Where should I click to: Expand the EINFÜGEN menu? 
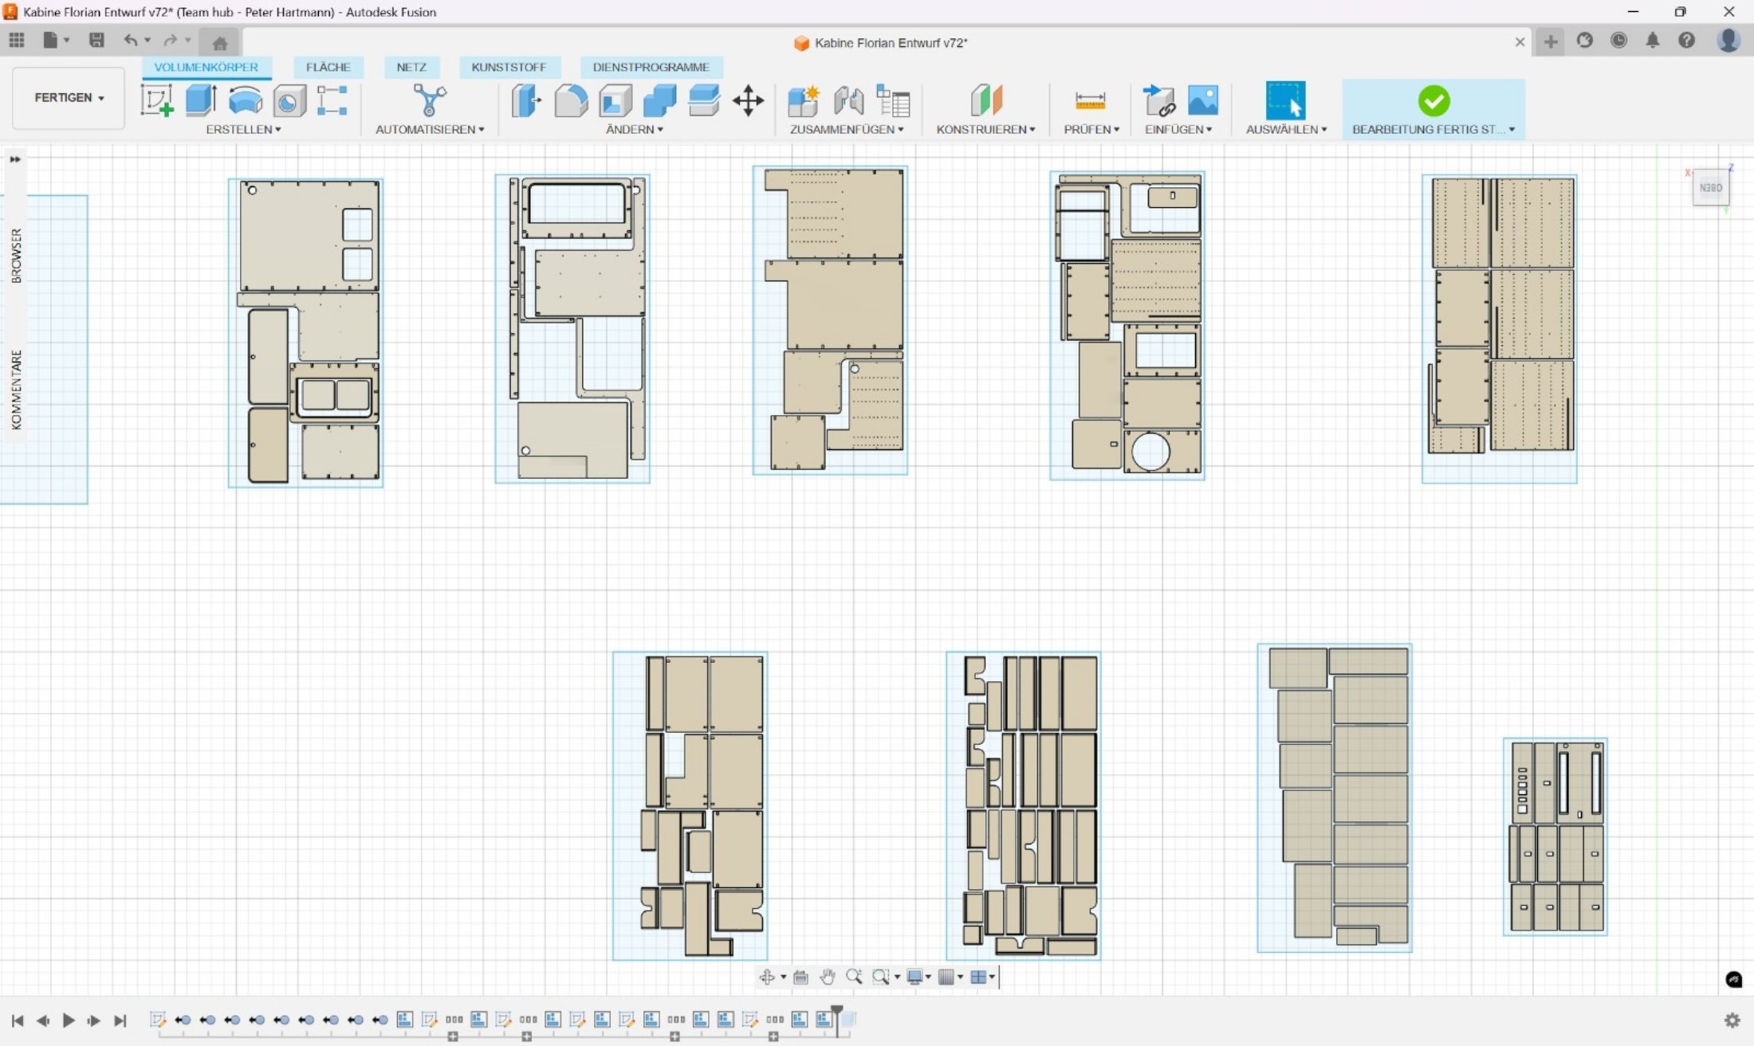[1178, 129]
